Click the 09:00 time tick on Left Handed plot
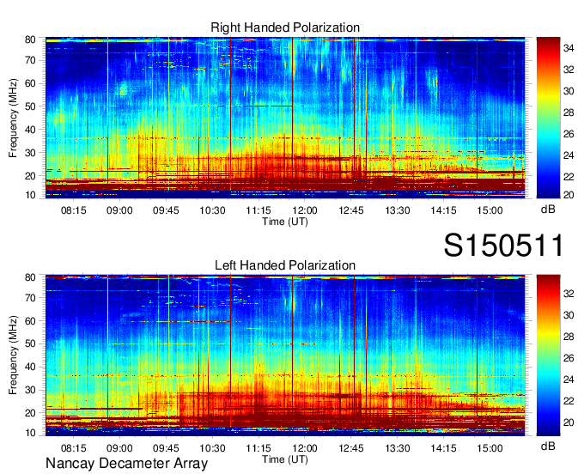The width and height of the screenshot is (584, 474). coord(119,448)
